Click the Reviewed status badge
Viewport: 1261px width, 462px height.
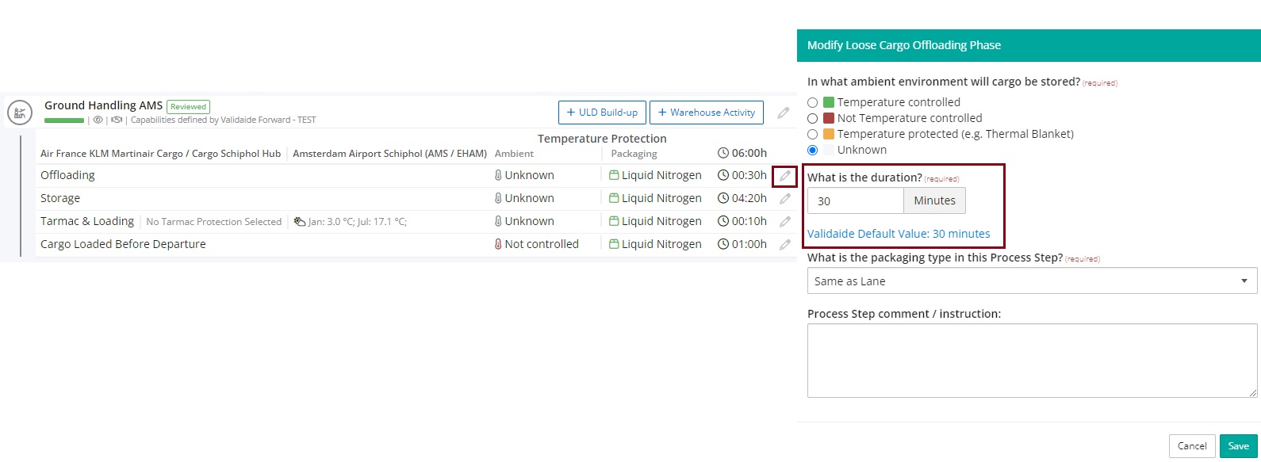click(x=188, y=106)
